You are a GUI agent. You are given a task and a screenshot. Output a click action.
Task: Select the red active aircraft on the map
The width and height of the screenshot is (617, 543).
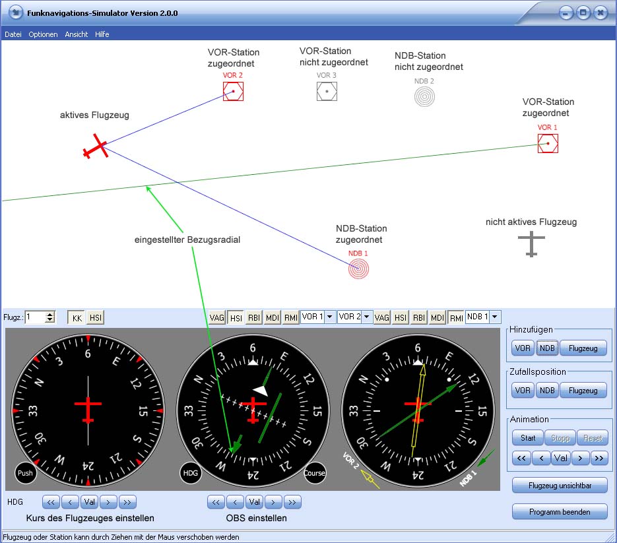click(96, 146)
